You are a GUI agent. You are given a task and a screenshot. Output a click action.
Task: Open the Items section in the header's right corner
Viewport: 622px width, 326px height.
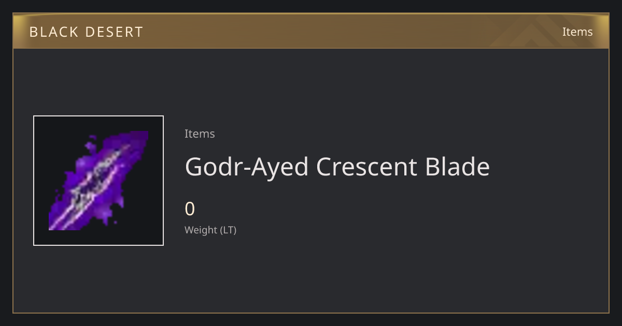(x=577, y=32)
